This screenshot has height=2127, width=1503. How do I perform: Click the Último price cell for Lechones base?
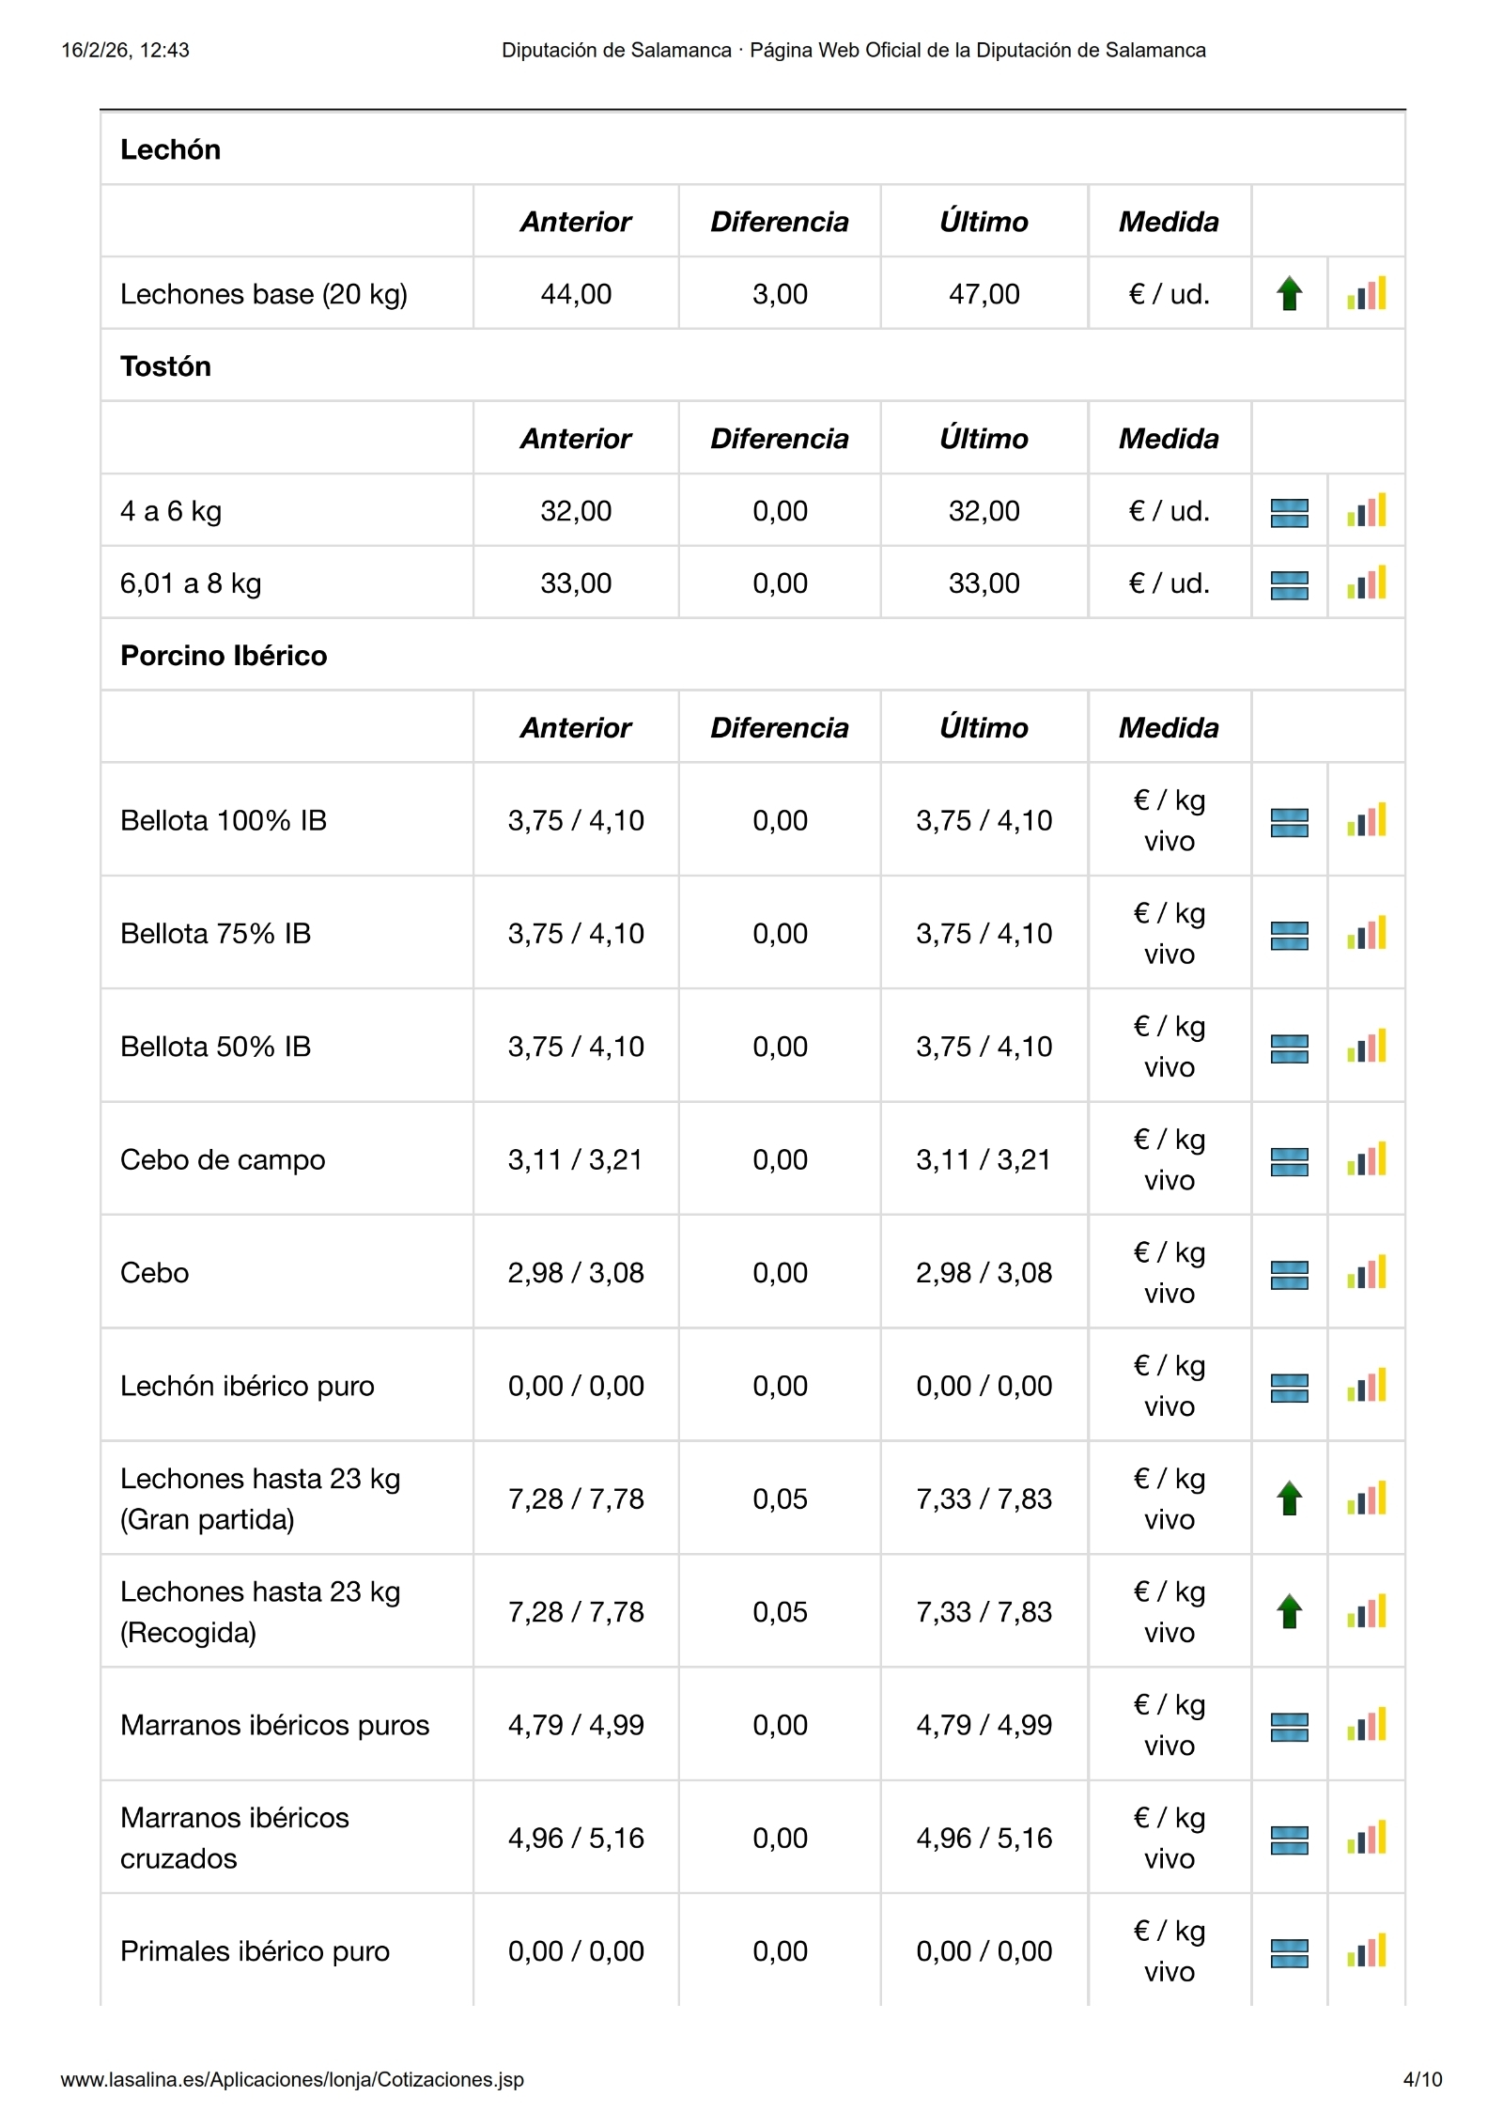pos(984,294)
